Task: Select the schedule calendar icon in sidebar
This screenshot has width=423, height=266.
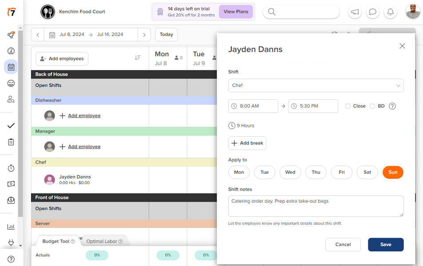Action: coord(11,67)
